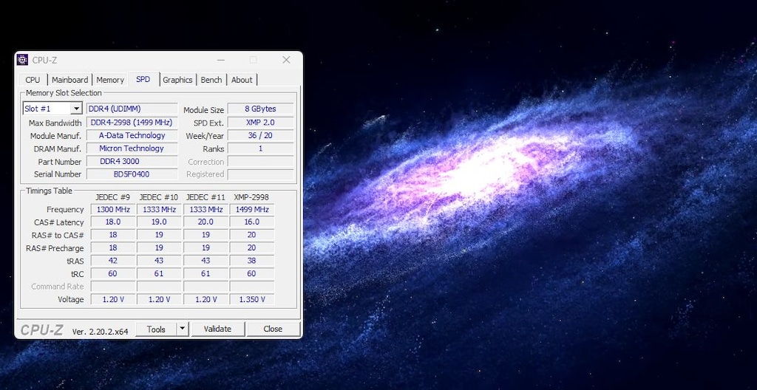Go to the Graphics tab
Screen dimensions: 757x390
pos(177,80)
